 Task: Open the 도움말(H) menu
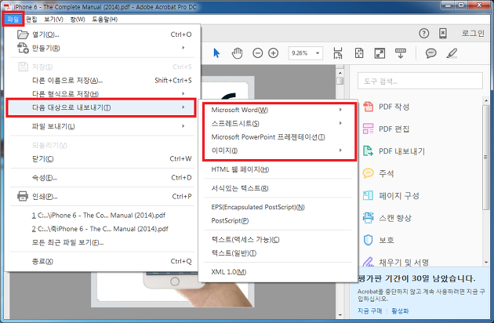(x=104, y=20)
